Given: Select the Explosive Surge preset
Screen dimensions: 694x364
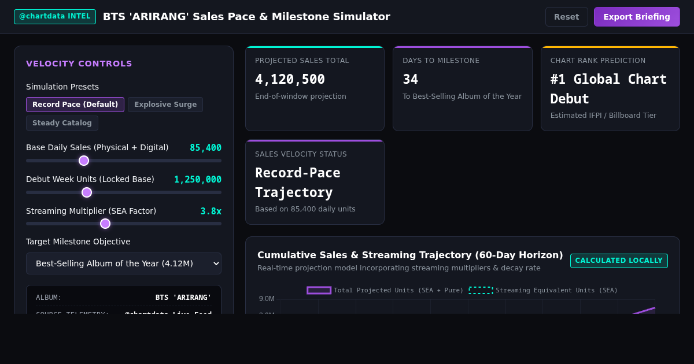Looking at the screenshot, I should tap(165, 105).
